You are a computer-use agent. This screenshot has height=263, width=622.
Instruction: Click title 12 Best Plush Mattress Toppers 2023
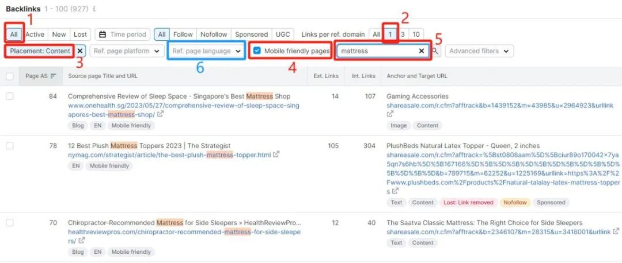click(149, 146)
